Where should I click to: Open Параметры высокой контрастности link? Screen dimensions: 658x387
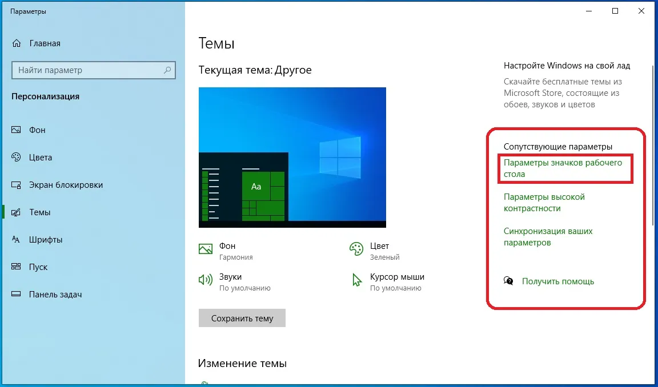tap(544, 203)
